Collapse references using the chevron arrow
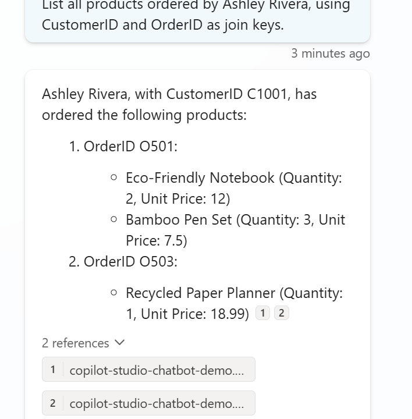 pos(120,343)
